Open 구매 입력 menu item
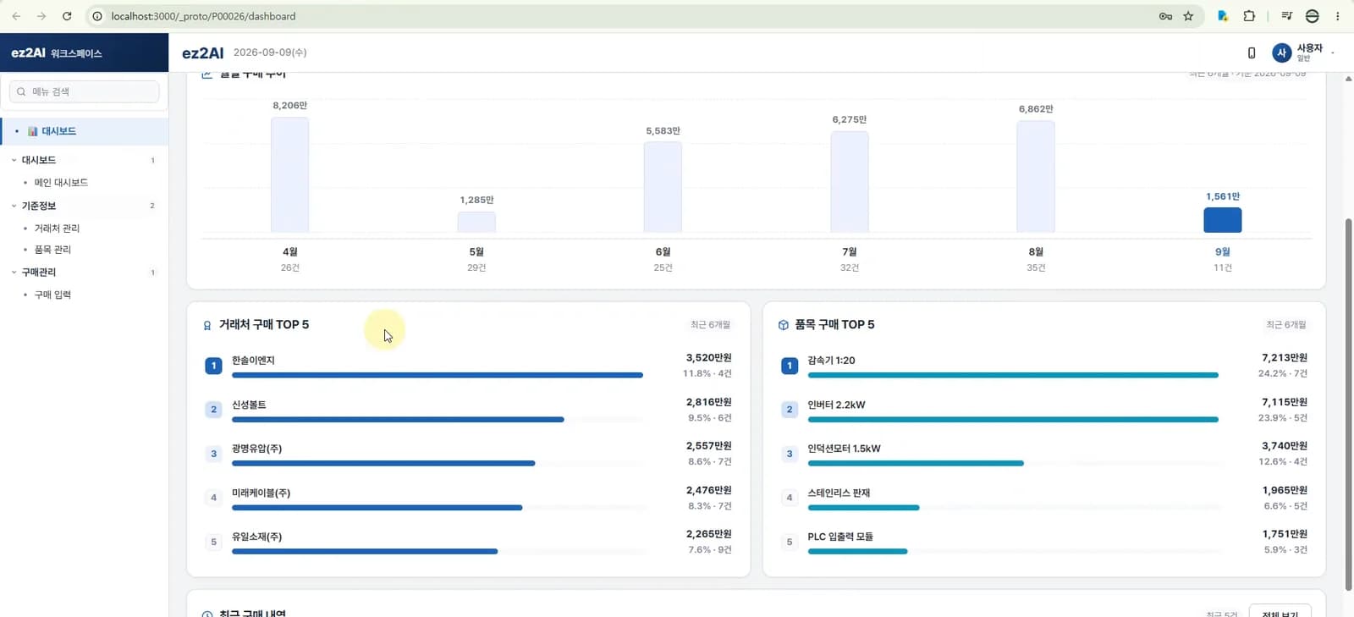Screen dimensions: 1354x617 point(52,295)
